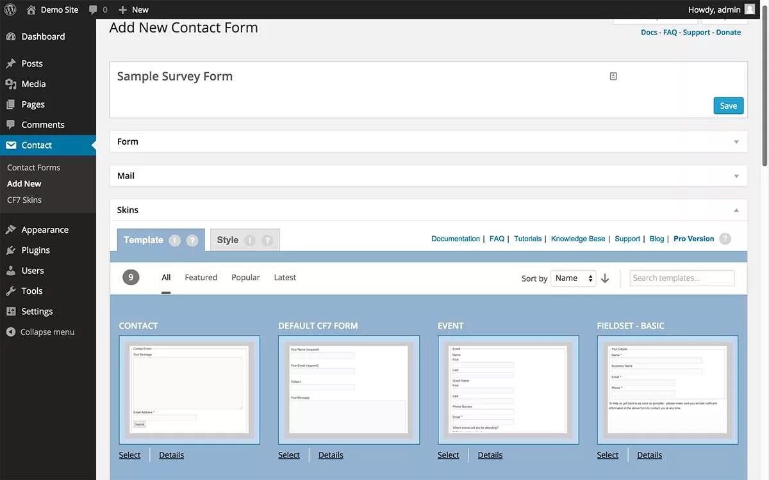Click the Collapse menu arrow icon
Screen dimensions: 769x480
coord(10,332)
